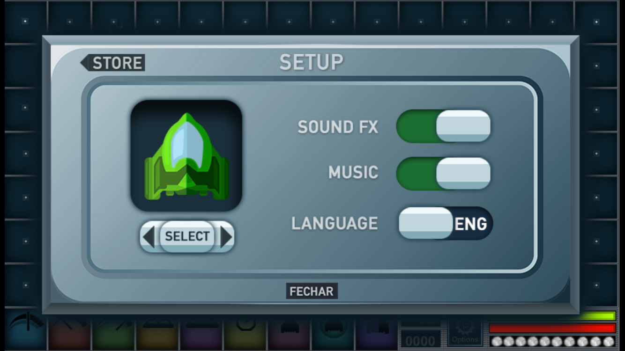Show the next ship with right arrow
625x351 pixels.
226,236
